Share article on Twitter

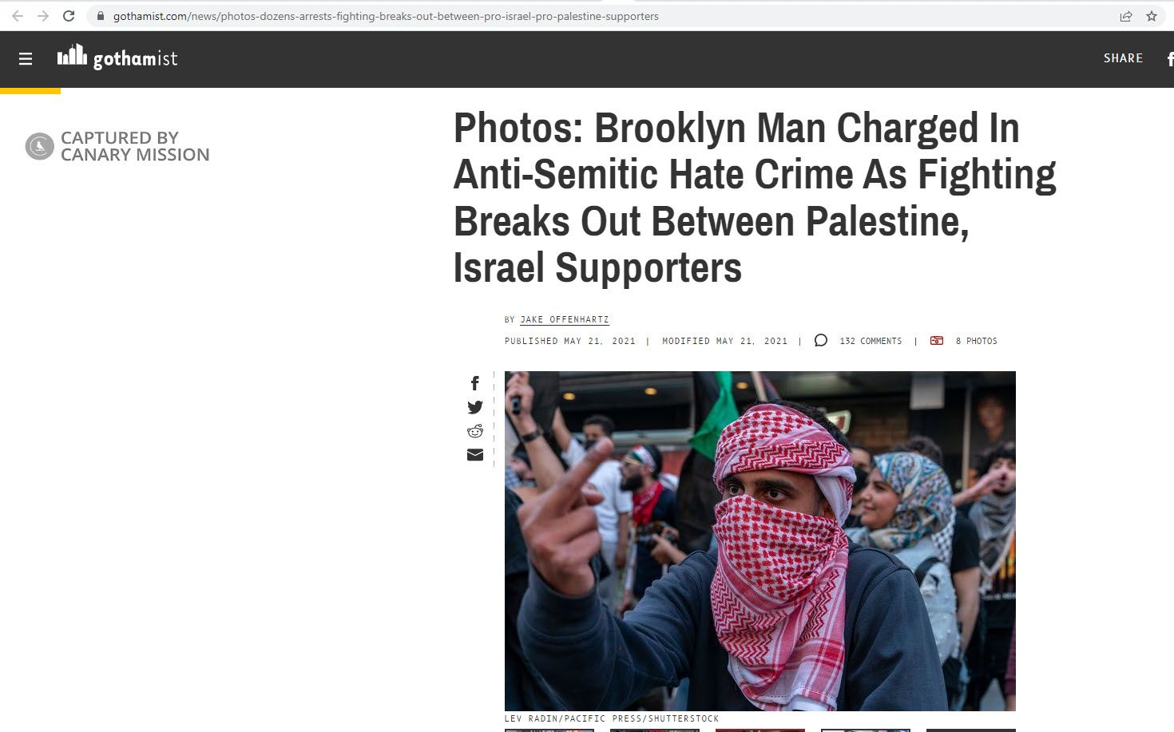pyautogui.click(x=475, y=407)
